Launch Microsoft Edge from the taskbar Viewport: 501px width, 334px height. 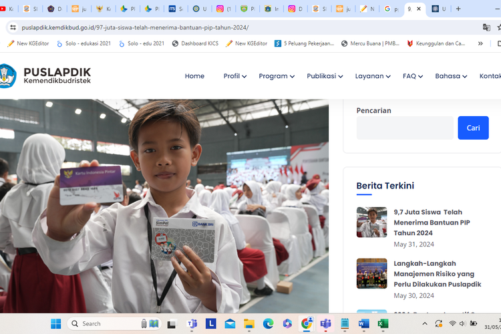click(x=268, y=324)
